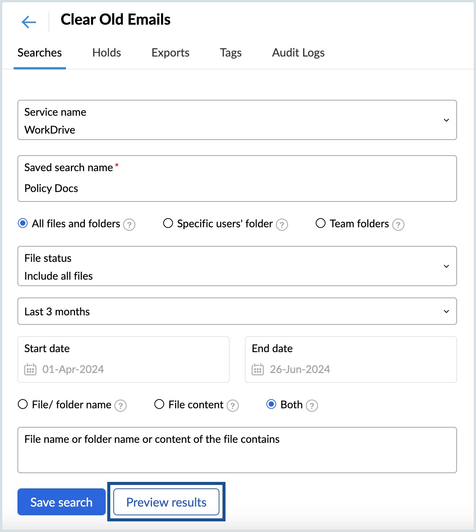This screenshot has height=532, width=476.
Task: Click the Saved search name field with Policy Docs
Action: (237, 178)
